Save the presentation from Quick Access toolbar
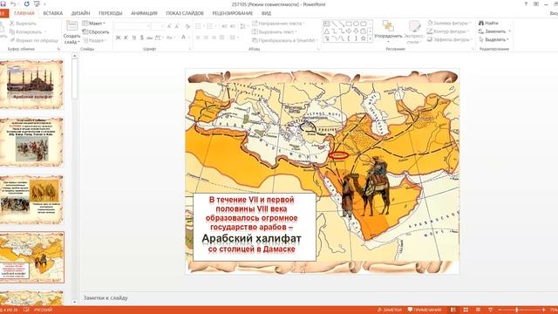The image size is (558, 314). point(3,3)
